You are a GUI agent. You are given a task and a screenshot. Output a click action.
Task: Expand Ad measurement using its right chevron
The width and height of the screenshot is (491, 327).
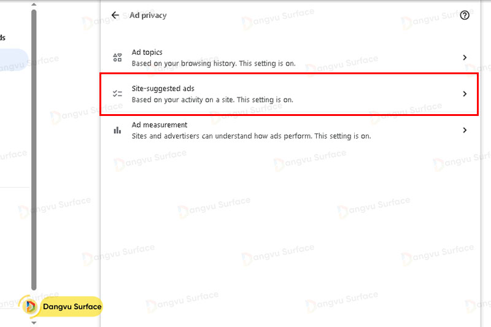point(465,130)
